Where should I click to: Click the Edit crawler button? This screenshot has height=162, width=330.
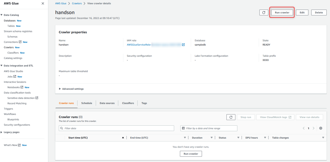pos(302,12)
